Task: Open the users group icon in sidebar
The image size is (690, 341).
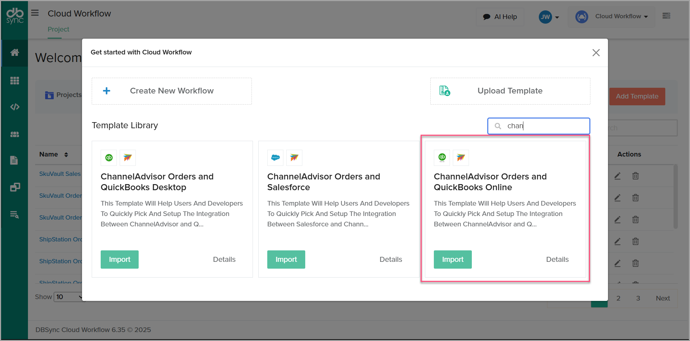Action: pyautogui.click(x=15, y=134)
